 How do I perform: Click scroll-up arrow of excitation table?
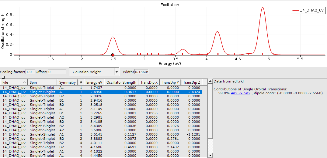coord(210,81)
